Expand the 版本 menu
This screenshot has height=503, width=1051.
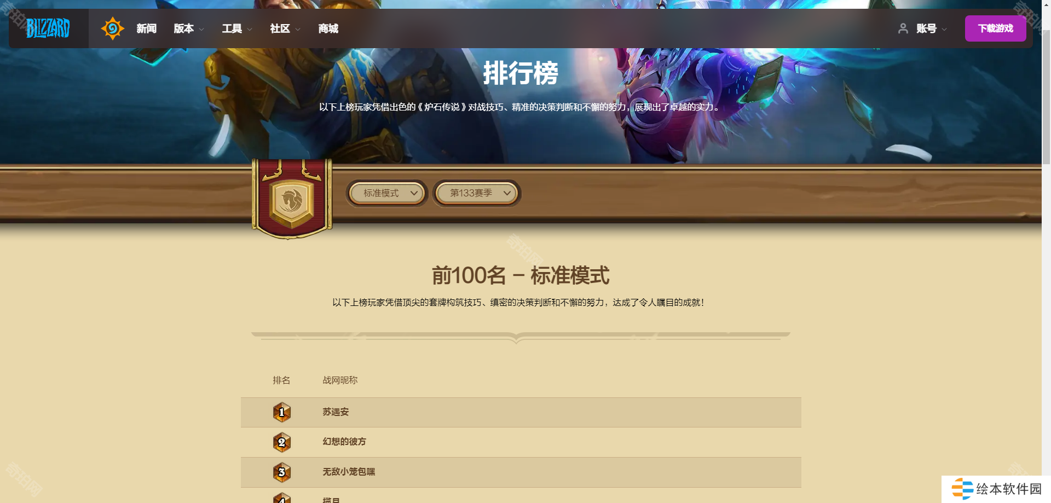(x=189, y=28)
